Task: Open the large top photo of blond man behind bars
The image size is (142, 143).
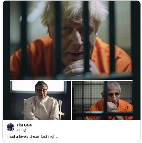Action: [71, 40]
